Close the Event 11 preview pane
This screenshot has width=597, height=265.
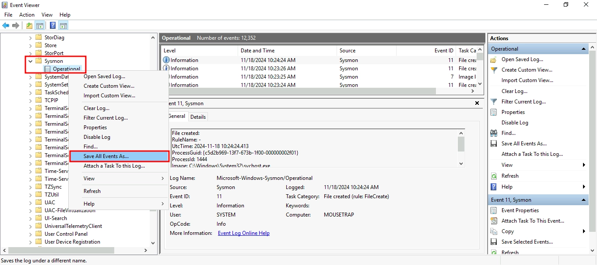[x=477, y=103]
